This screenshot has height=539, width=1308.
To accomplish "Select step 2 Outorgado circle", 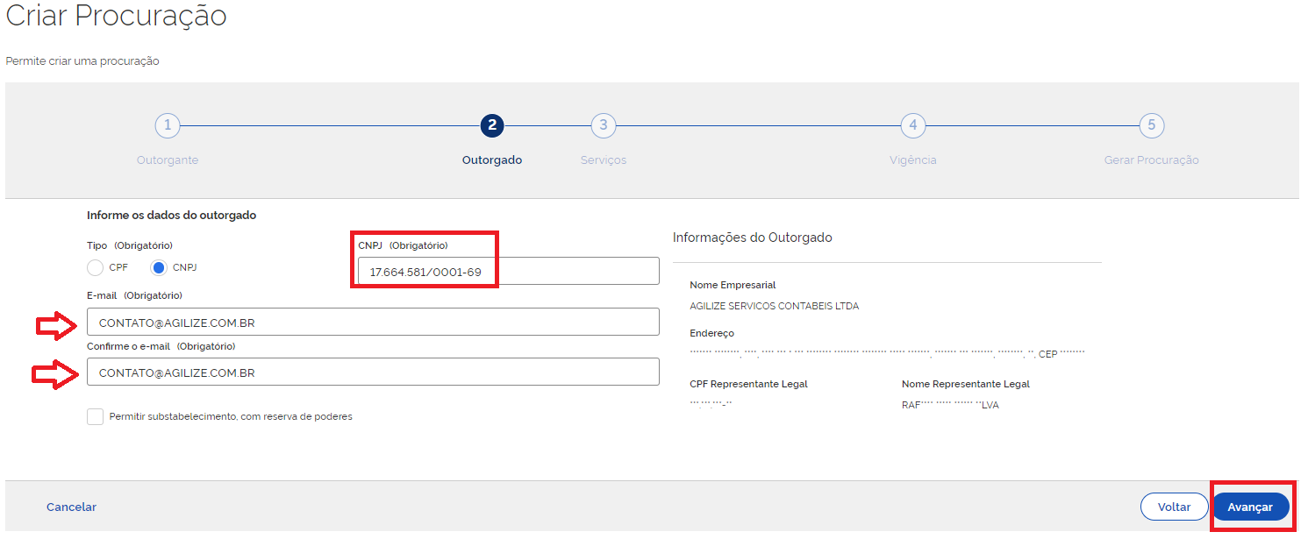I will coord(492,125).
